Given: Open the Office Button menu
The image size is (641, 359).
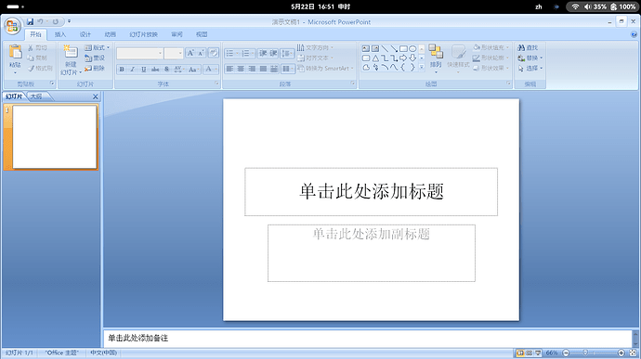Looking at the screenshot, I should click(x=12, y=27).
